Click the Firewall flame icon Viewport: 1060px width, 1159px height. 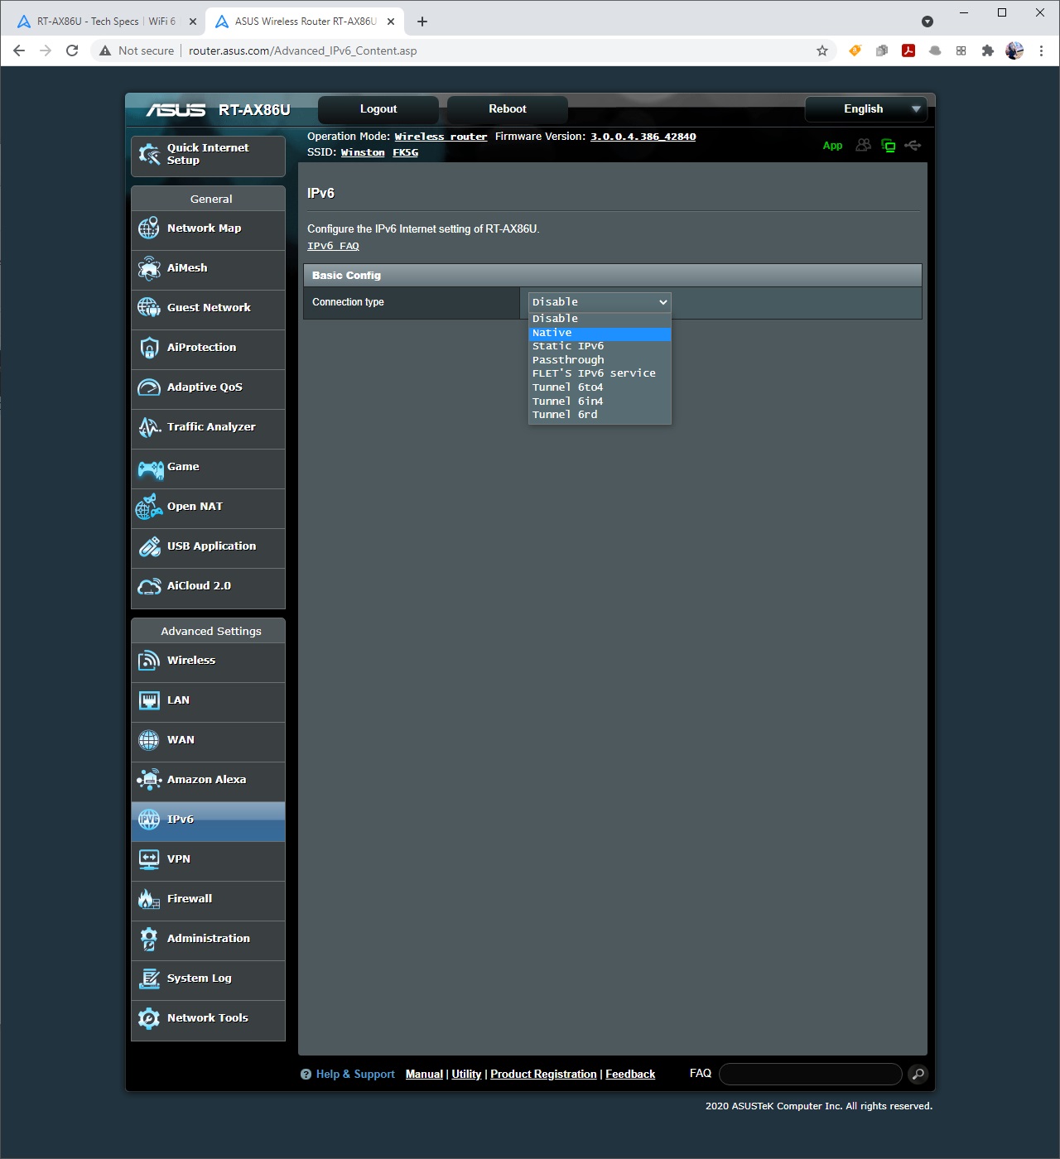point(149,899)
